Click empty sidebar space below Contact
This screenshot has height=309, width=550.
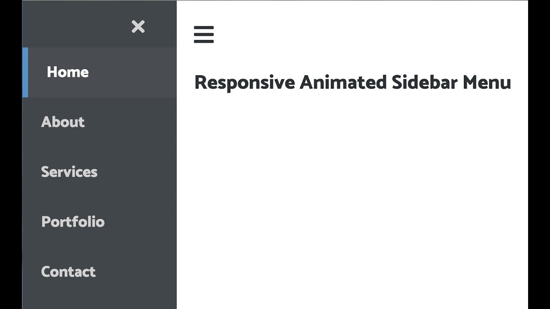tap(99, 298)
